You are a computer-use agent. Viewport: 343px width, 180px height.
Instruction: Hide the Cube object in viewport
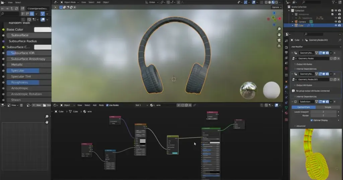point(336,25)
